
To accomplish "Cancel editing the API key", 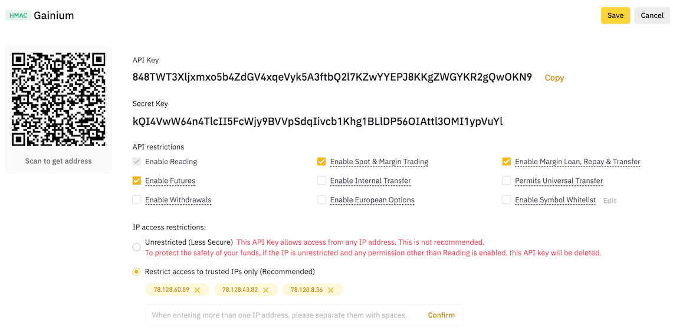I will [652, 15].
